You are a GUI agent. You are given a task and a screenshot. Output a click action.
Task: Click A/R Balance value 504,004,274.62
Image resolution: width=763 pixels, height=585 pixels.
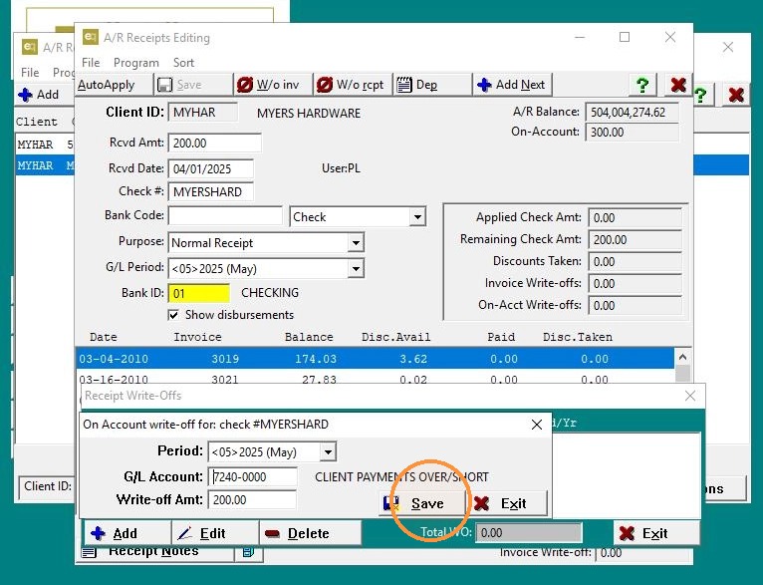[632, 113]
